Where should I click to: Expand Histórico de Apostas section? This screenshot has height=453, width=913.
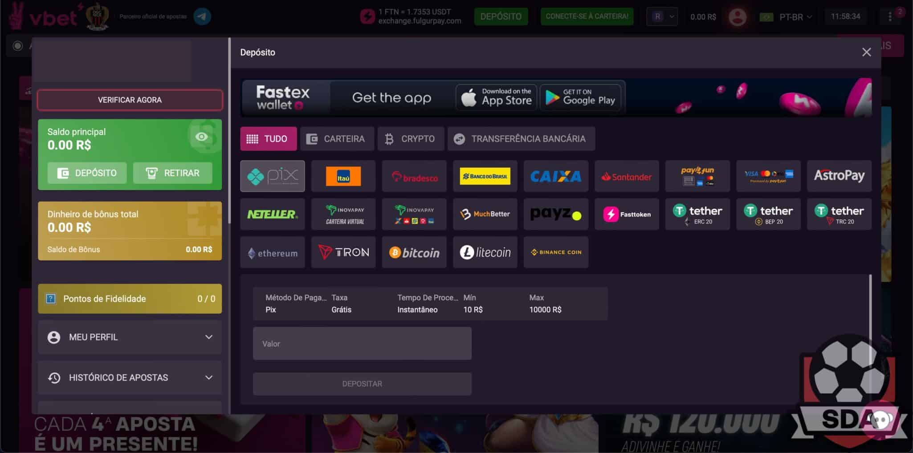click(130, 377)
